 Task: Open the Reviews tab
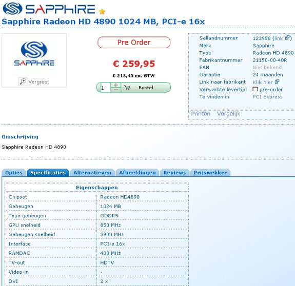174,173
